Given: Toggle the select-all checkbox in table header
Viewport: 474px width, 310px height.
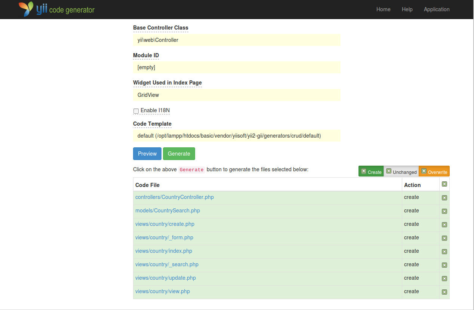Looking at the screenshot, I should coord(444,184).
